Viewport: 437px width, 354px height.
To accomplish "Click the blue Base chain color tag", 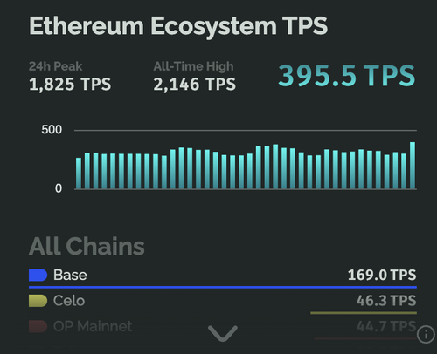I will click(x=38, y=275).
